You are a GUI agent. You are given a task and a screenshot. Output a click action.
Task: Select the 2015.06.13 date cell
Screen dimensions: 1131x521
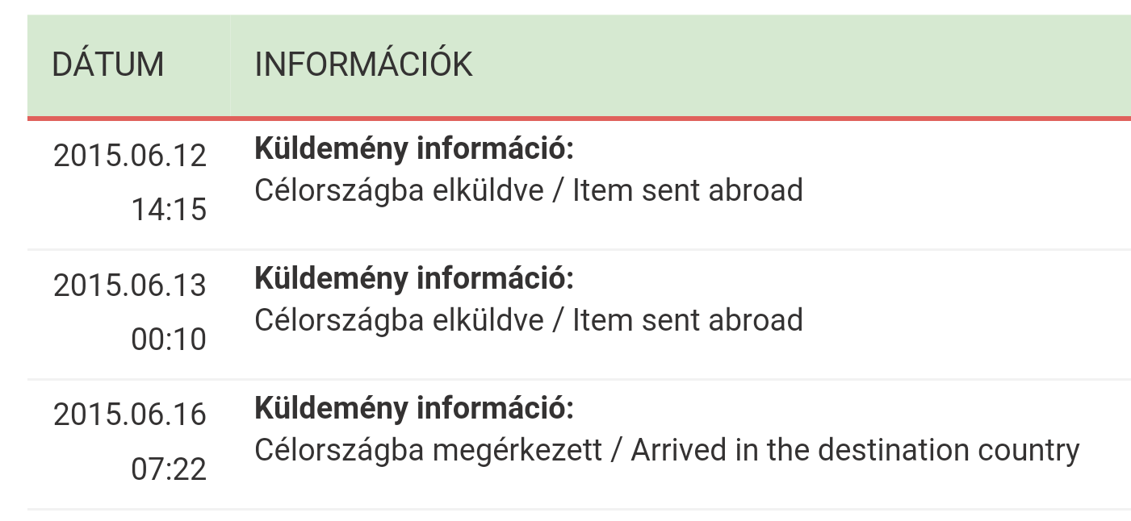click(x=130, y=286)
